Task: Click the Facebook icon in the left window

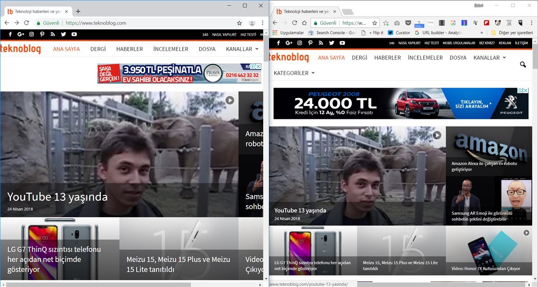Action: pos(10,34)
